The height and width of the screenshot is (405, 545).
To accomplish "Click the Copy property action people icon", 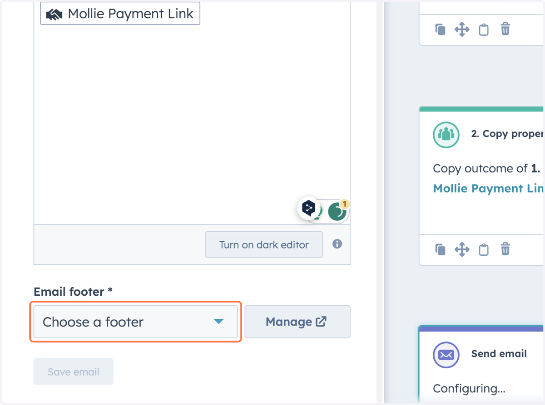I will click(446, 135).
